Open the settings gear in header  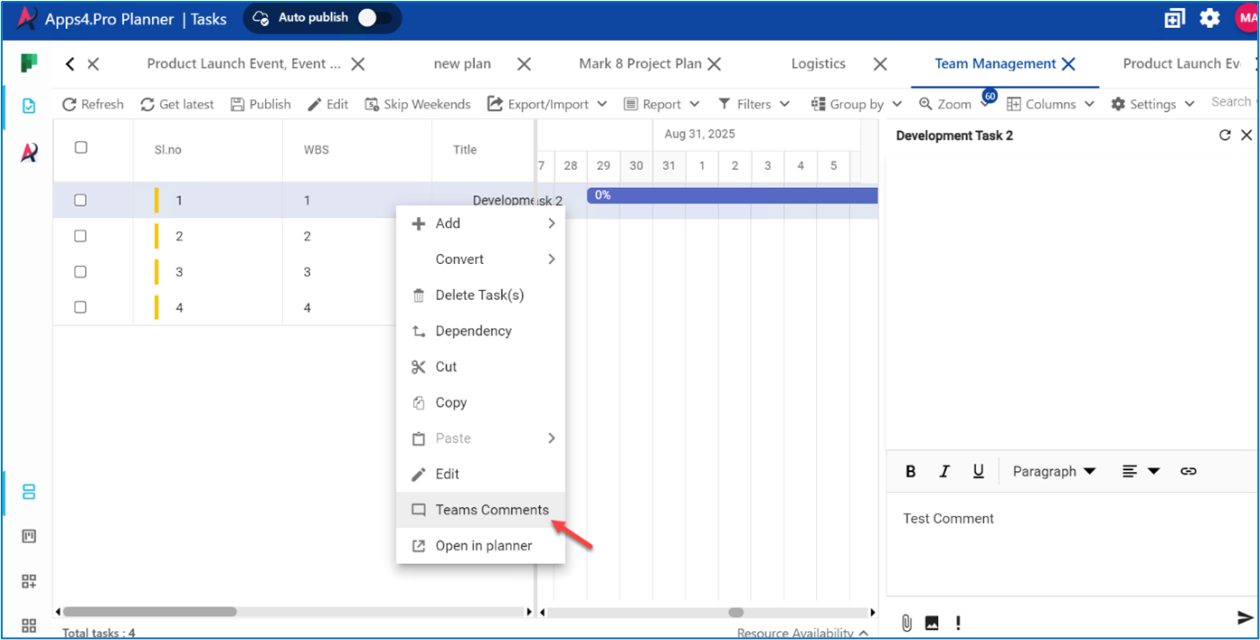pyautogui.click(x=1209, y=18)
